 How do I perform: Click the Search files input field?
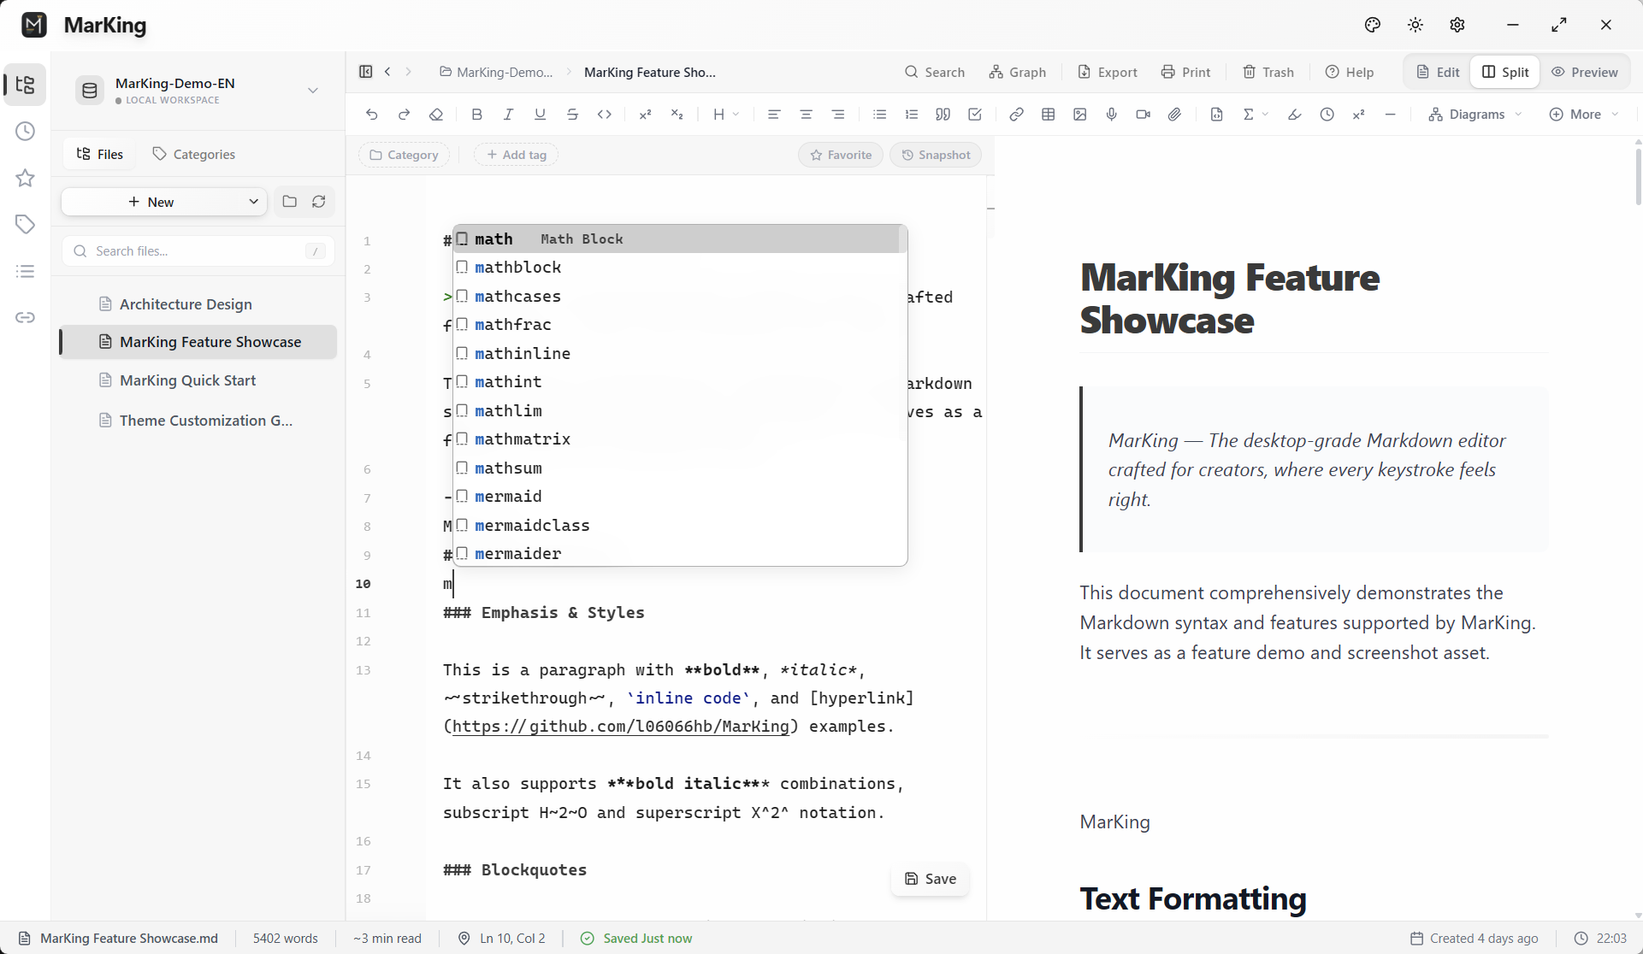click(198, 251)
